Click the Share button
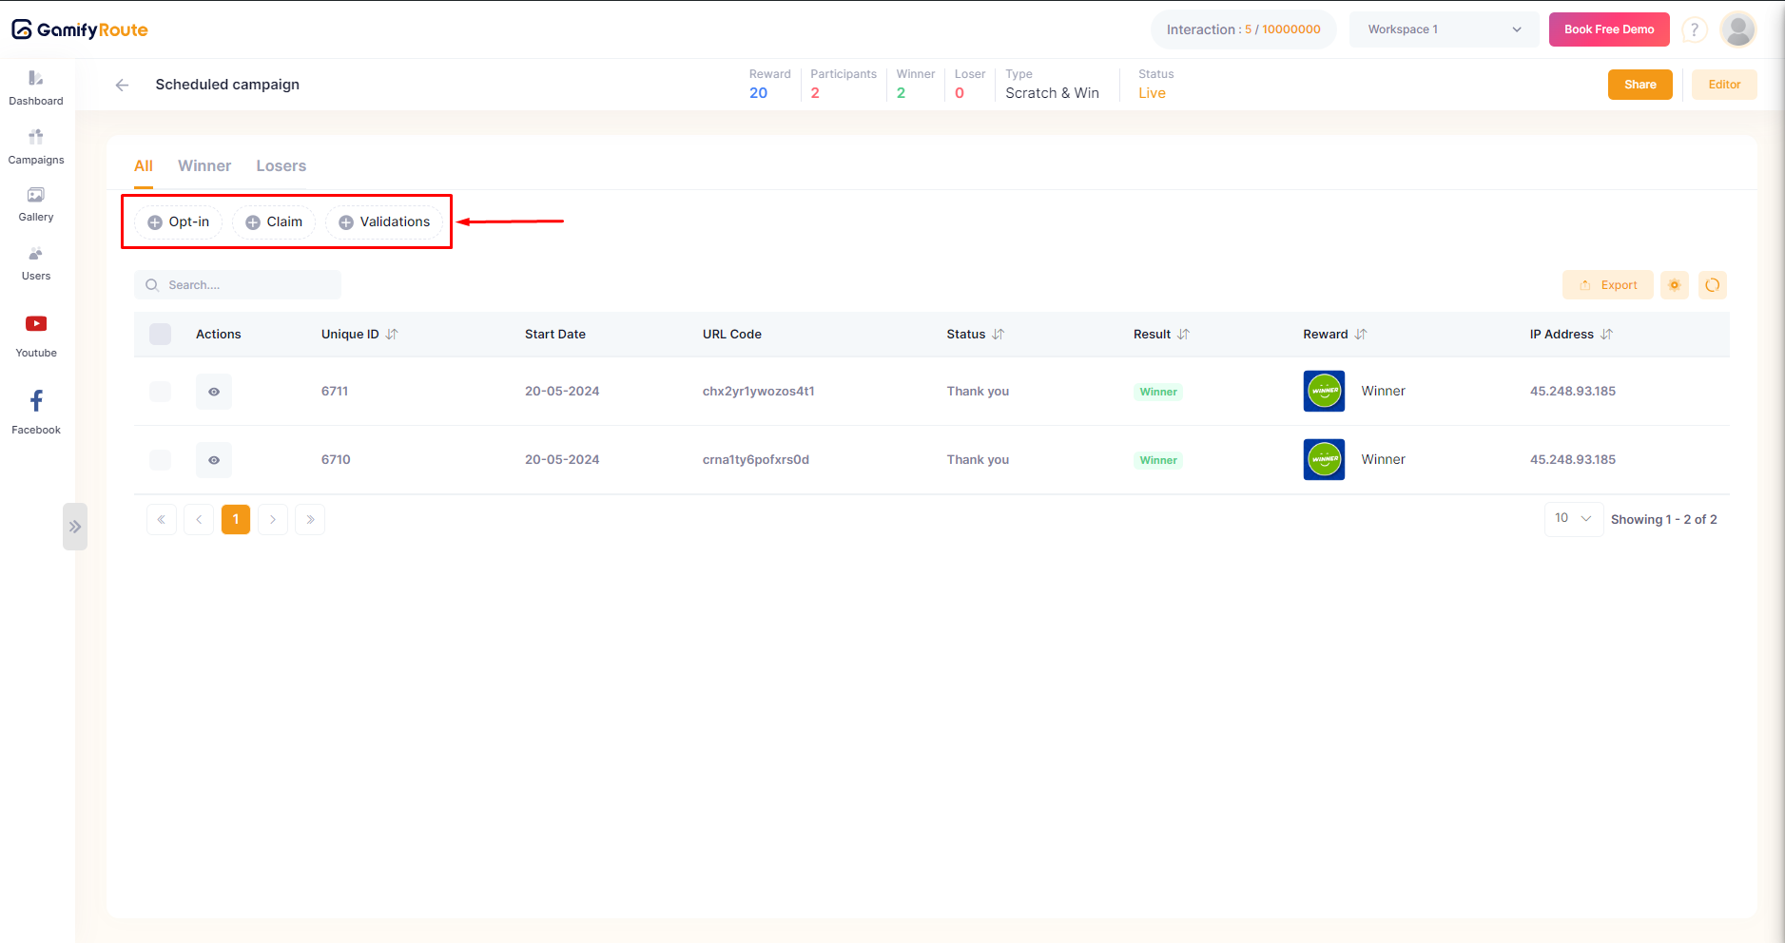The width and height of the screenshot is (1785, 943). point(1639,85)
